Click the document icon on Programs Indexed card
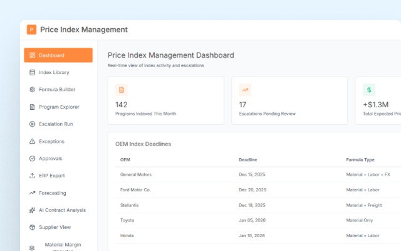 (122, 90)
